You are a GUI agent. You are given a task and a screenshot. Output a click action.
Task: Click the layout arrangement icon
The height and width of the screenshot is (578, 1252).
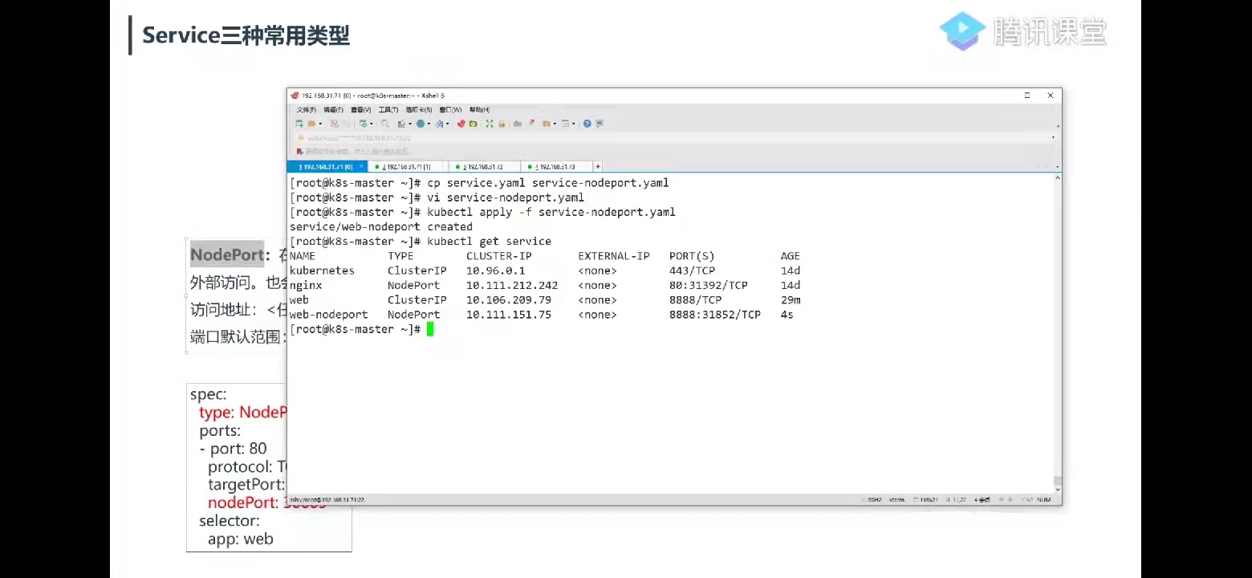565,124
